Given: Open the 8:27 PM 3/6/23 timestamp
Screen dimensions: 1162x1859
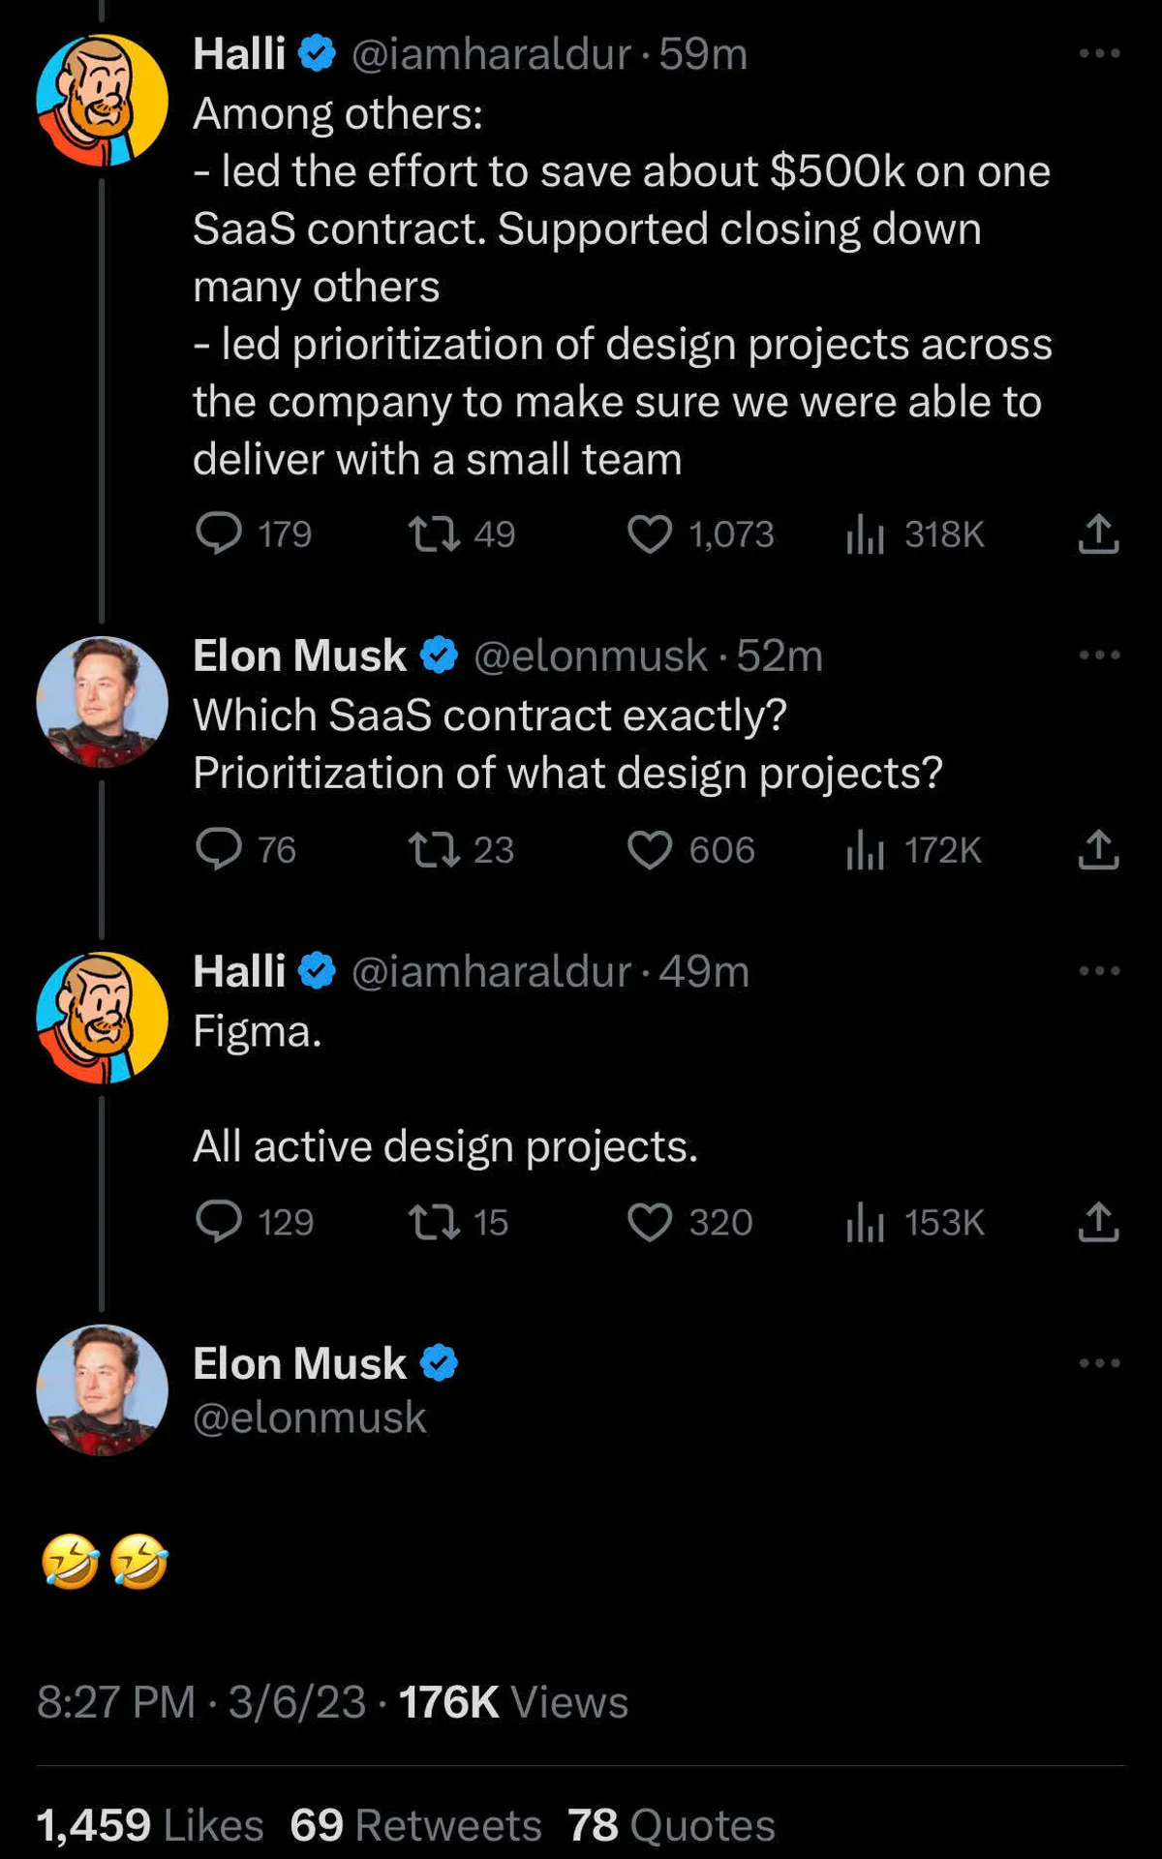Looking at the screenshot, I should [201, 1702].
